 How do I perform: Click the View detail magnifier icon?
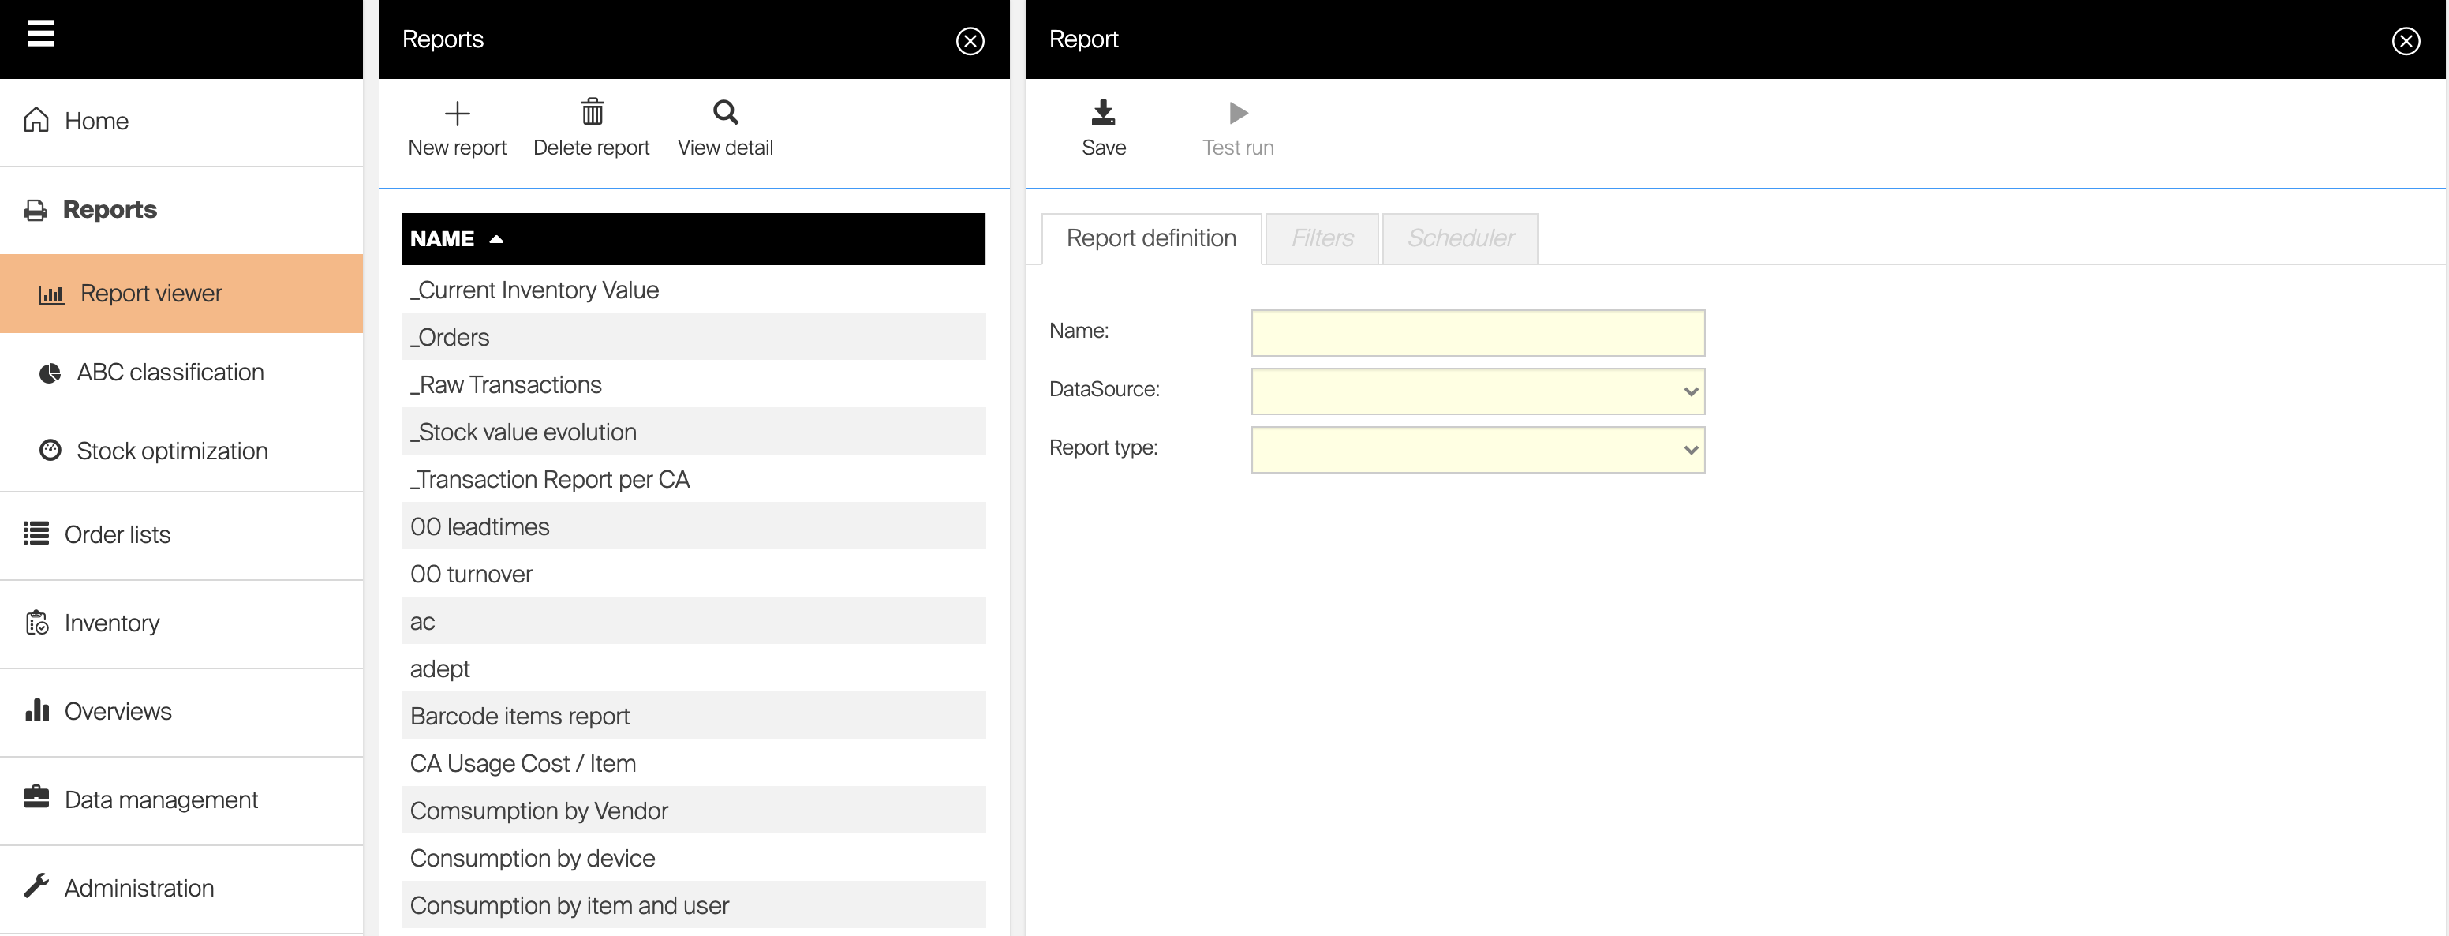tap(725, 113)
